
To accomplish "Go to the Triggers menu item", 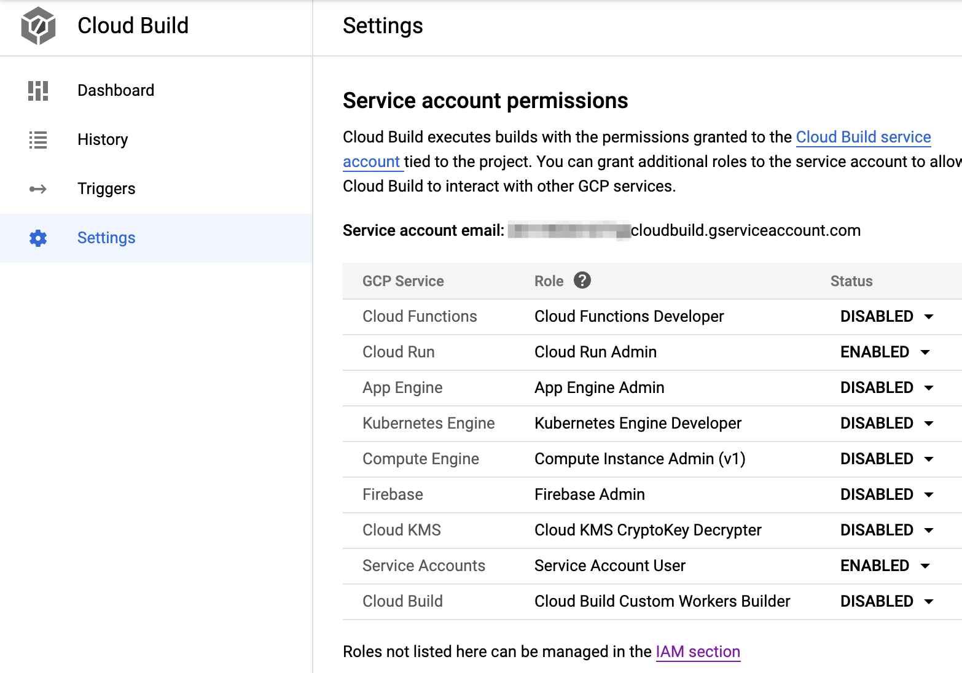I will point(156,189).
